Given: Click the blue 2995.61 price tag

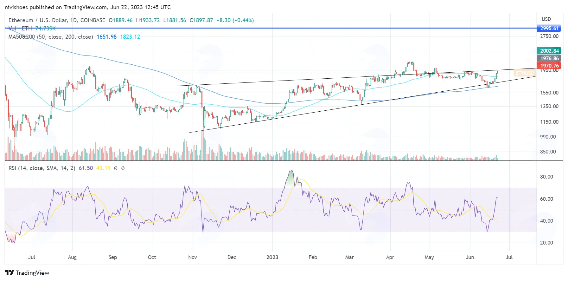Looking at the screenshot, I should (549, 28).
